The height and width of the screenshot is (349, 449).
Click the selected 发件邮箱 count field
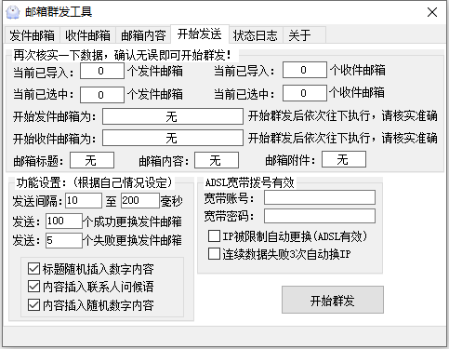pyautogui.click(x=102, y=95)
